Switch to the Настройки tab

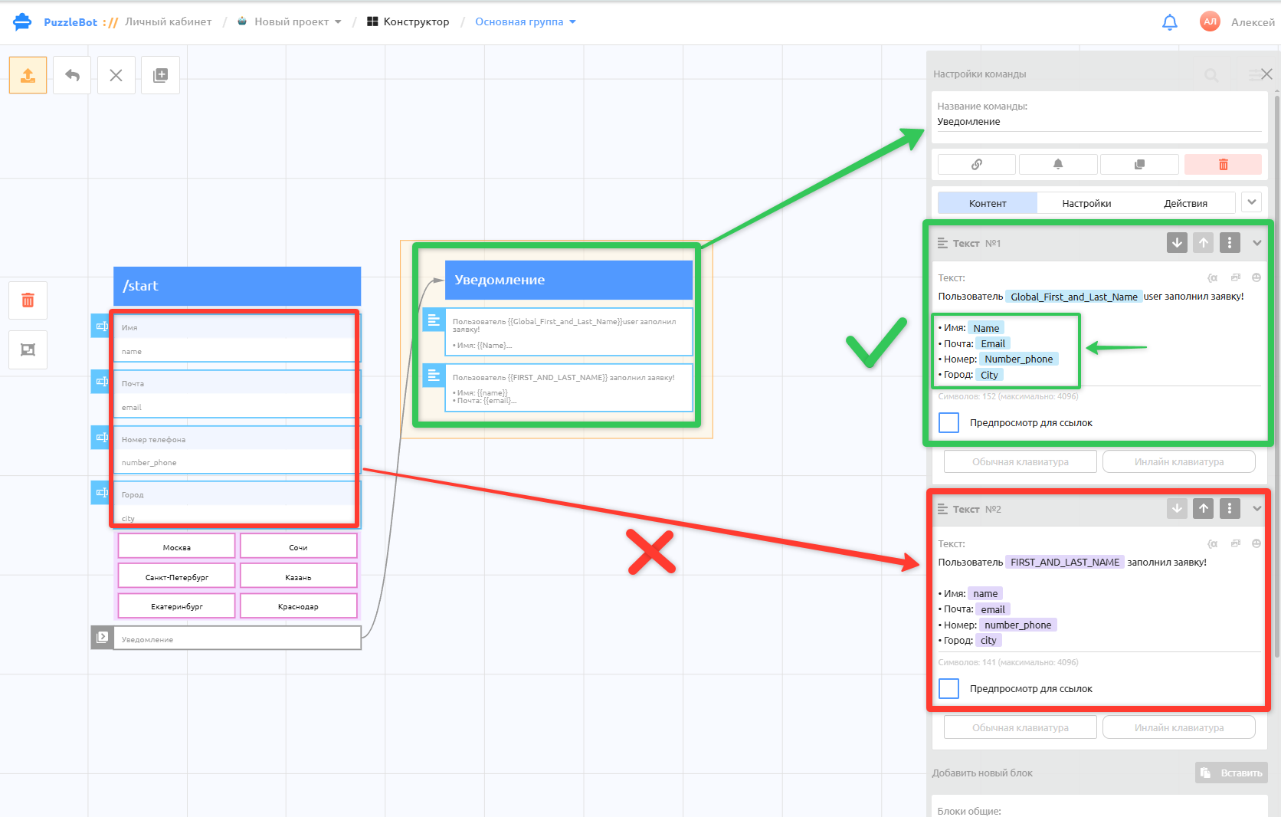pos(1086,203)
